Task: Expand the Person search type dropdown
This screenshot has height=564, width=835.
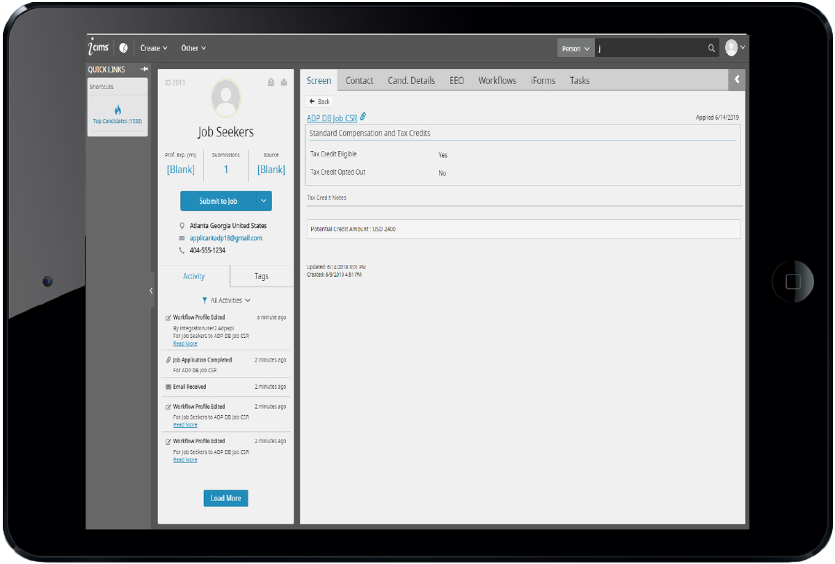Action: (x=575, y=49)
